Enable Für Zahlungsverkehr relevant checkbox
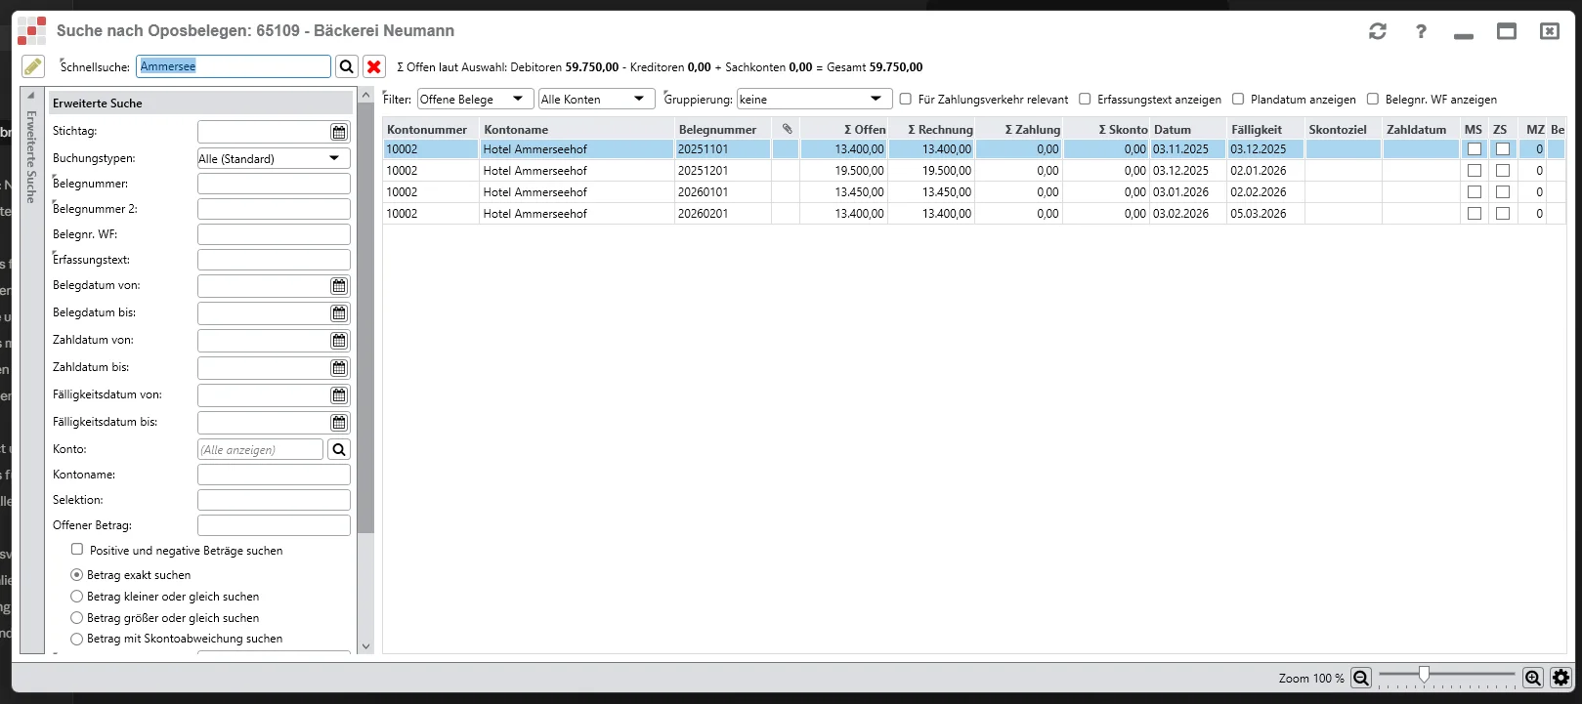The height and width of the screenshot is (704, 1582). pyautogui.click(x=906, y=99)
